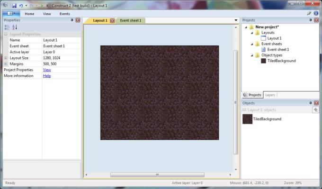Image resolution: width=322 pixels, height=189 pixels.
Task: Click the Save icon in title bar
Action: point(14,6)
